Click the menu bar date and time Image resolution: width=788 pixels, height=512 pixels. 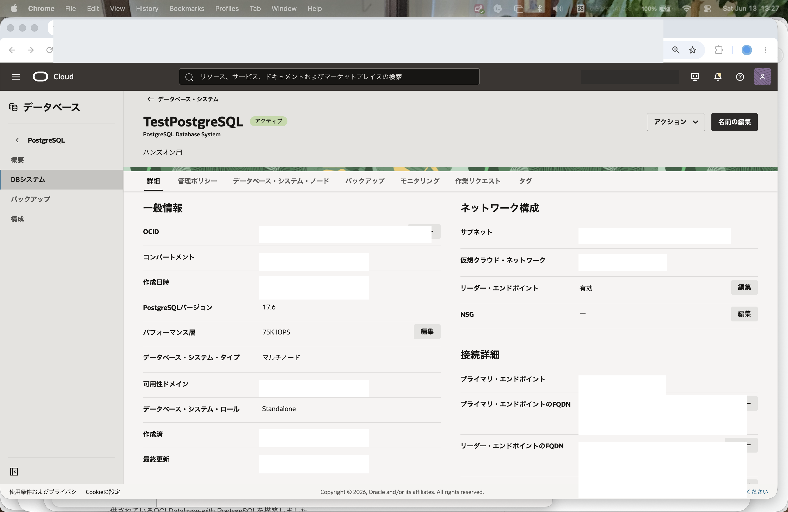point(750,9)
